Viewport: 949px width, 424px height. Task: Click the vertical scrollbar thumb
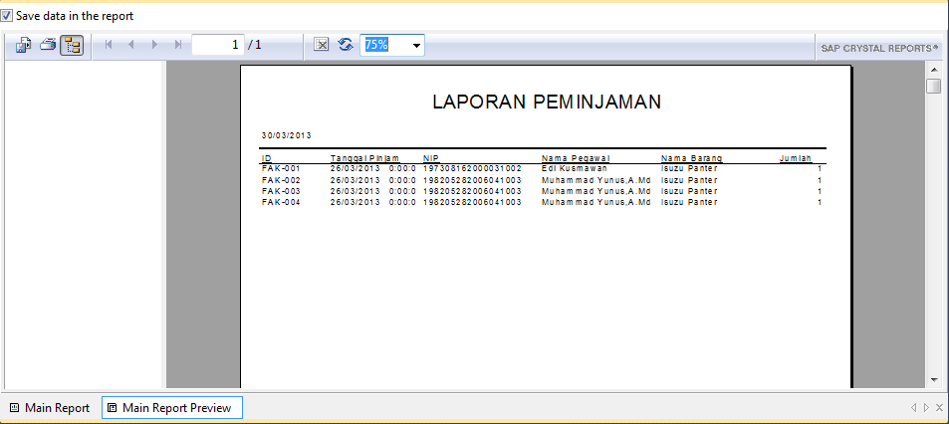pos(934,87)
